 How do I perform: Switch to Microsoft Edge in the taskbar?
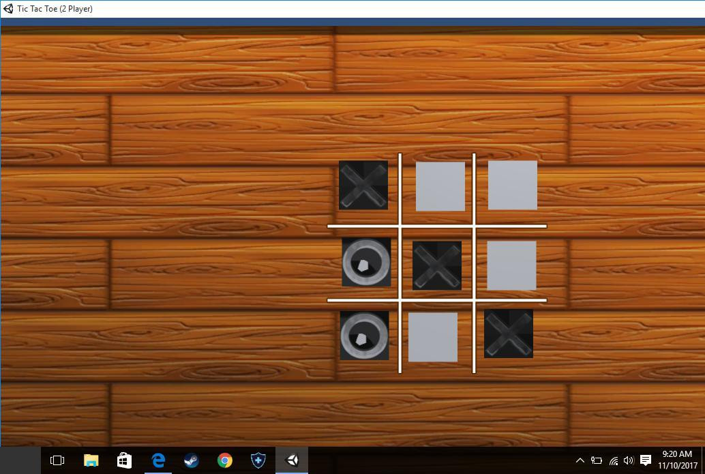[158, 460]
